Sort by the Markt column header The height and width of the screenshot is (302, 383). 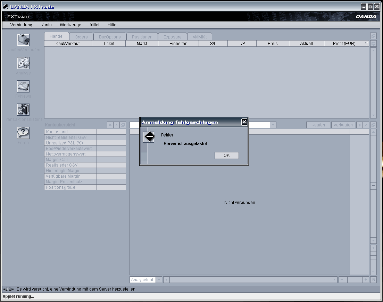142,44
